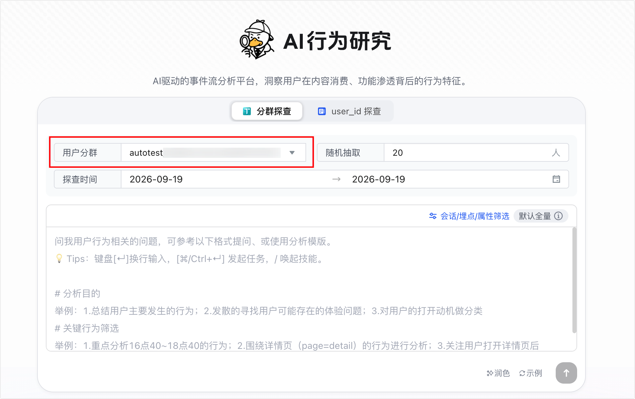Click the 示例 refresh example button
Screen dimensions: 635x399
530,373
